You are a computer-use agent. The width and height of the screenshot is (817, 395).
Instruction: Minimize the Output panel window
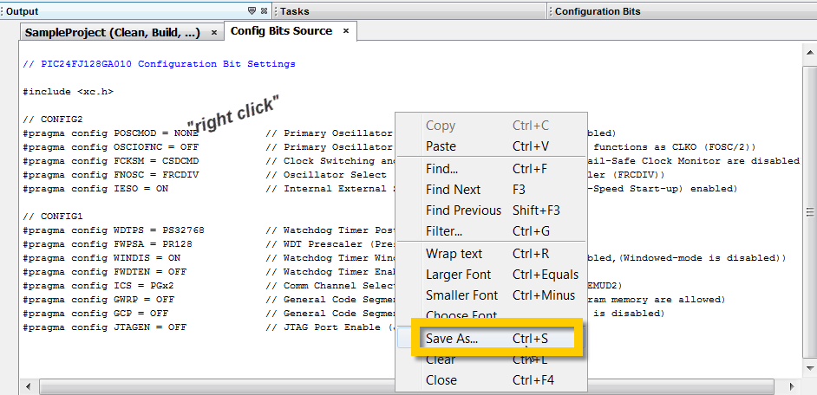[x=252, y=11]
